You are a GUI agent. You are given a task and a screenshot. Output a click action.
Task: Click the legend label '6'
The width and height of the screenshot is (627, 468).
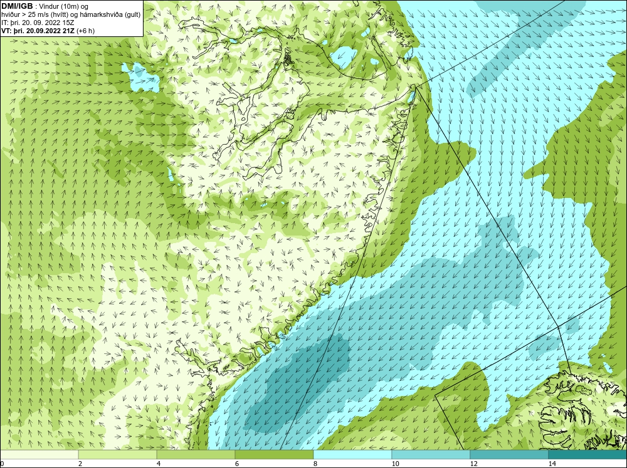237,464
